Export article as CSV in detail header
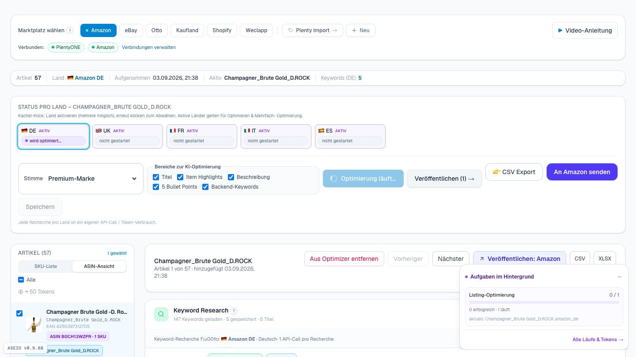Viewport: 636px width, 357px height. [580, 259]
